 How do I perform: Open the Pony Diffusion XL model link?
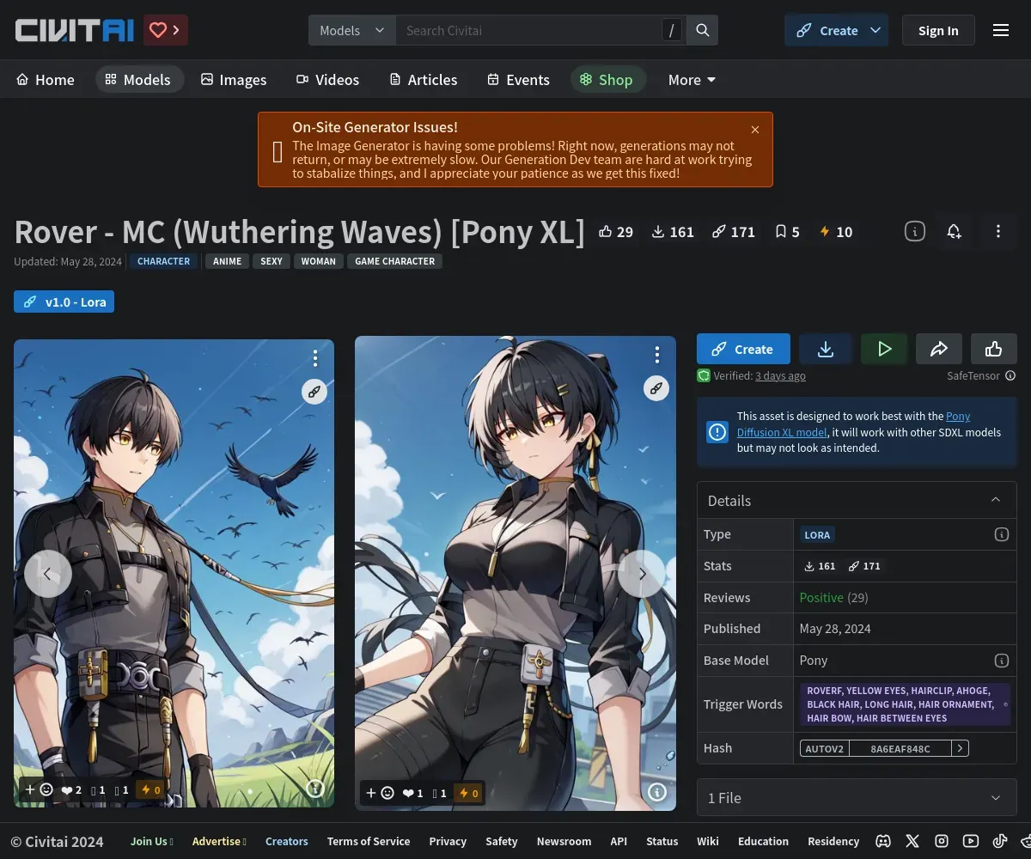coord(853,424)
